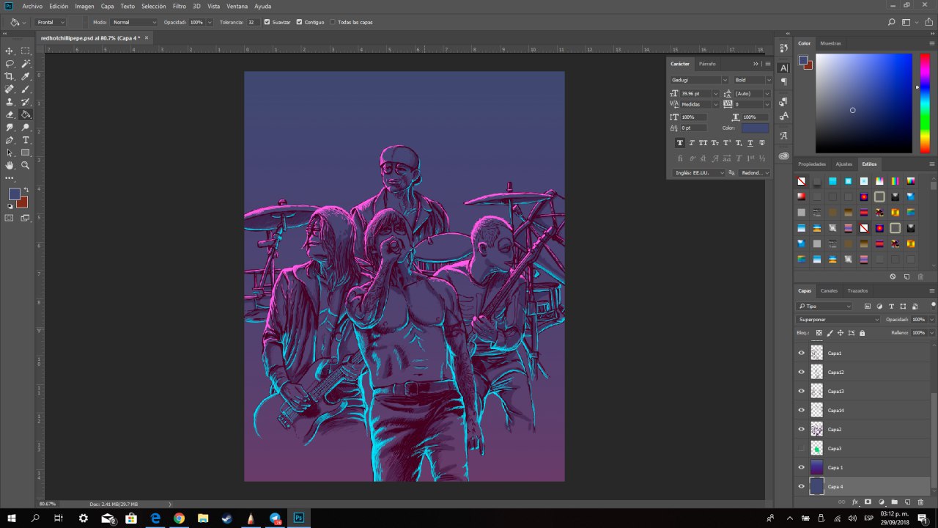The height and width of the screenshot is (528, 938).
Task: Toggle Faux Bold in Carácter panel
Action: (680, 143)
